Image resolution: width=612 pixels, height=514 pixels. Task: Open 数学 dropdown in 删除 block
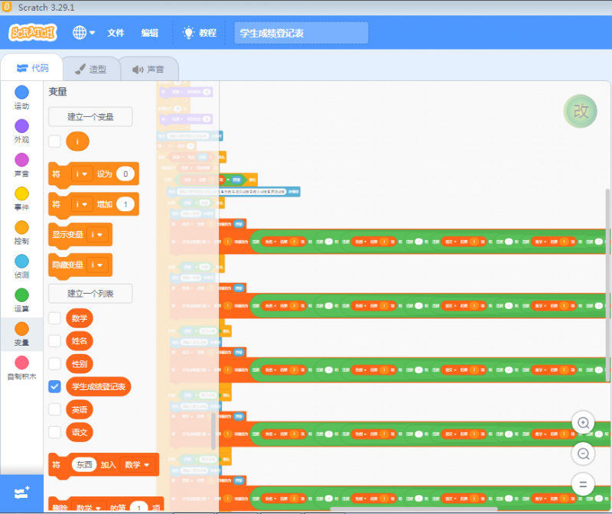(89, 508)
